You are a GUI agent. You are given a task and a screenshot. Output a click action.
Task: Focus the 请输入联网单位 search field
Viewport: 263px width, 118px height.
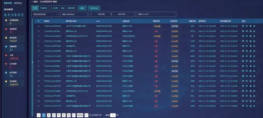(74, 14)
